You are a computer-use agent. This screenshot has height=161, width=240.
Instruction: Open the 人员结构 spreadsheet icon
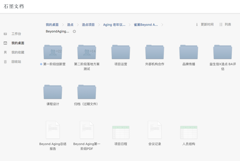tap(189, 132)
